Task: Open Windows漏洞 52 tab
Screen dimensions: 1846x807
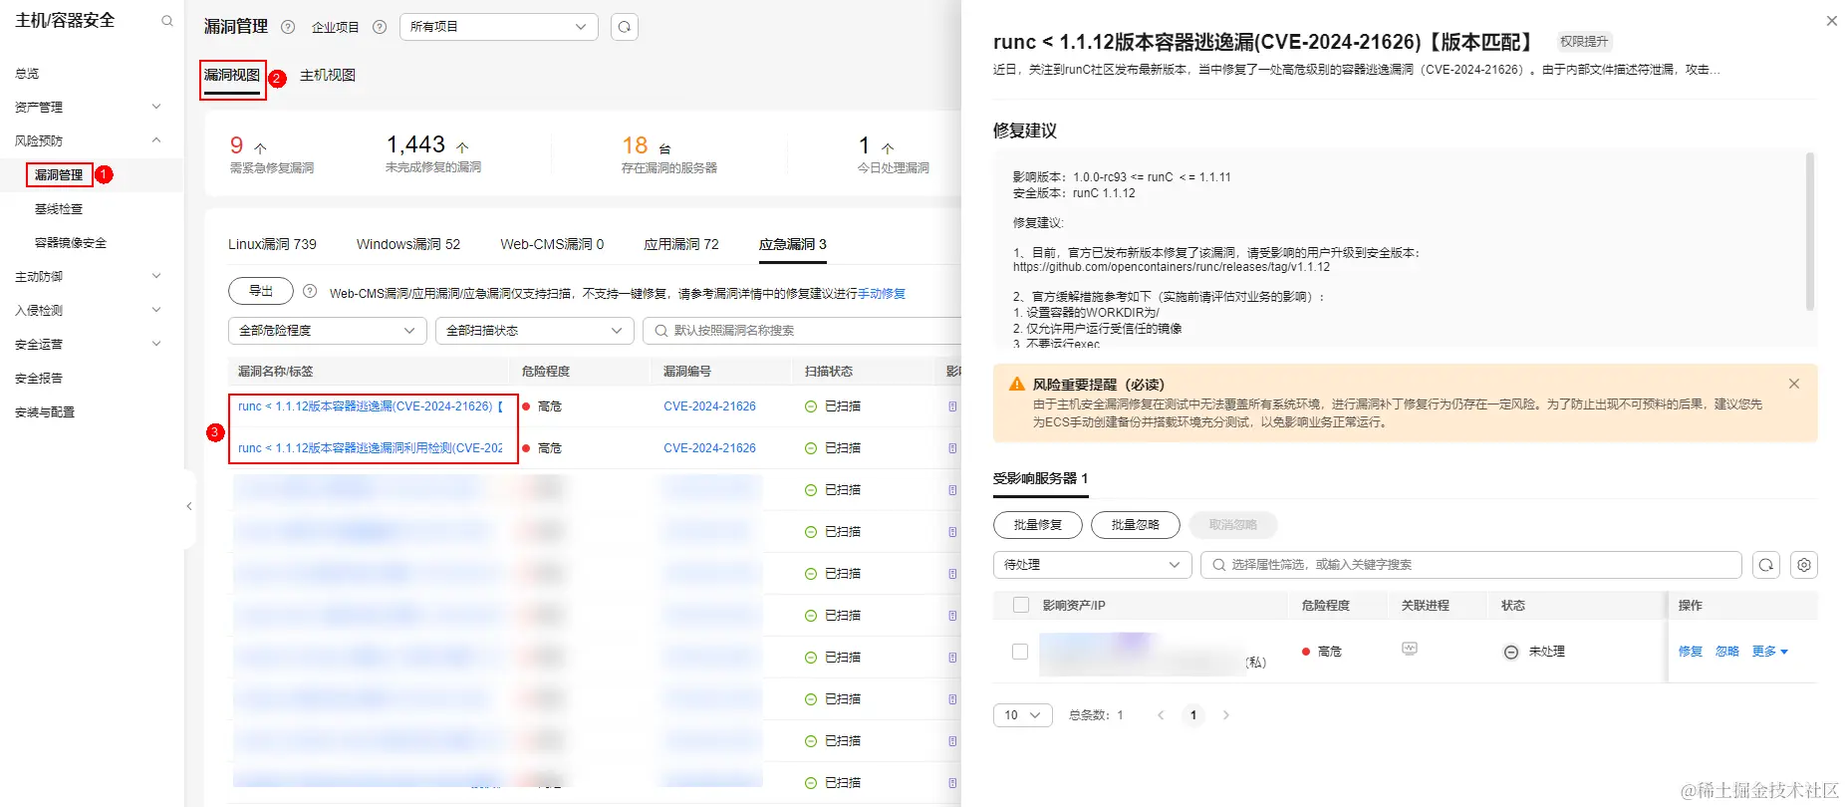Action: tap(408, 244)
